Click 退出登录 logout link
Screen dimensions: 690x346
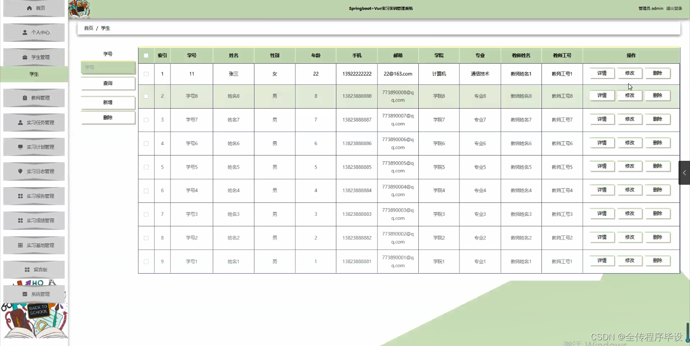point(674,9)
